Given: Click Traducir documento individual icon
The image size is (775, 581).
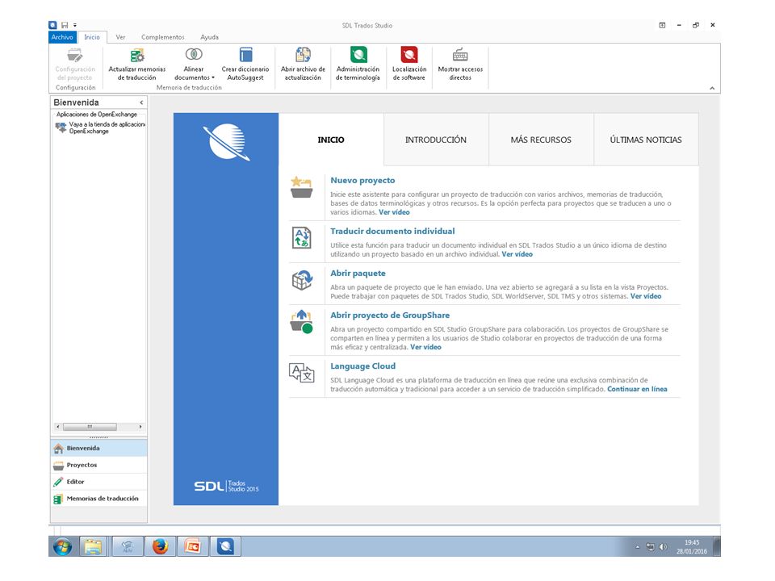Looking at the screenshot, I should [301, 237].
